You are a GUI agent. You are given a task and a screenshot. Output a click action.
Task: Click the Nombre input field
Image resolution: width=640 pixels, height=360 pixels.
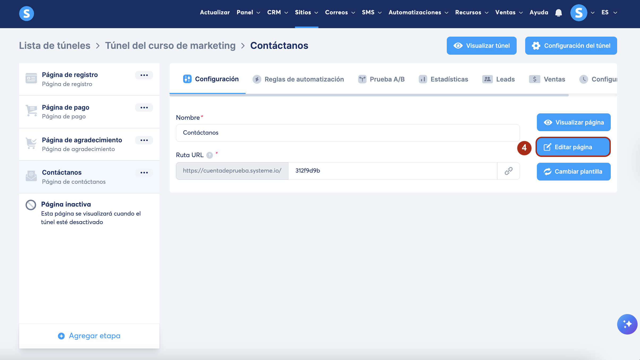[x=348, y=133]
